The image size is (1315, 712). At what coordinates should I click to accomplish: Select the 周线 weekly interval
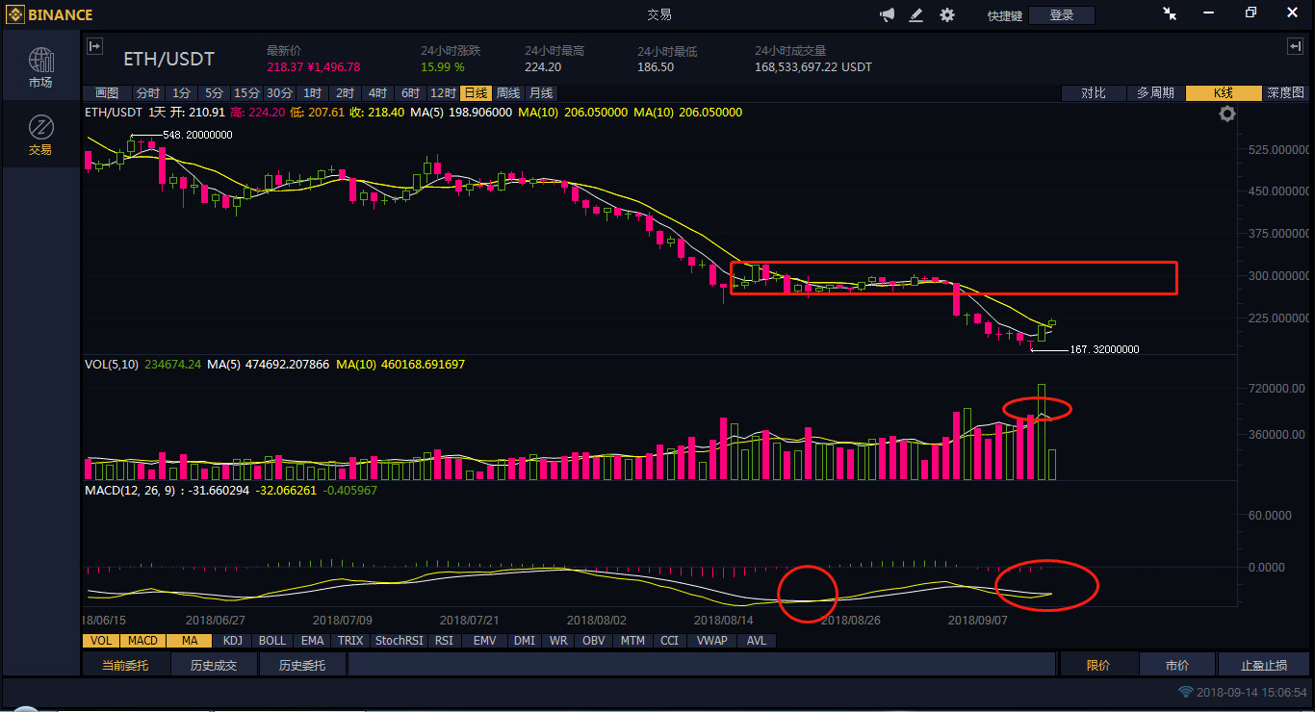[508, 93]
